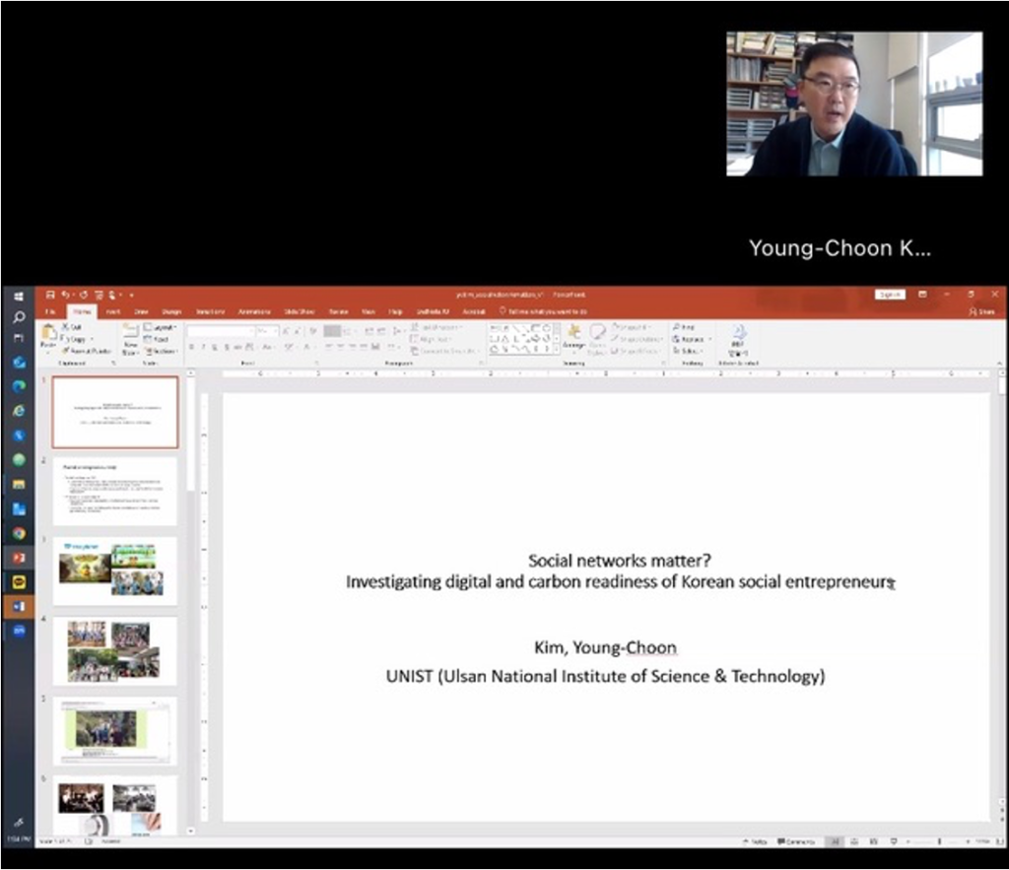Click the Find command in Editing group

pyautogui.click(x=686, y=326)
